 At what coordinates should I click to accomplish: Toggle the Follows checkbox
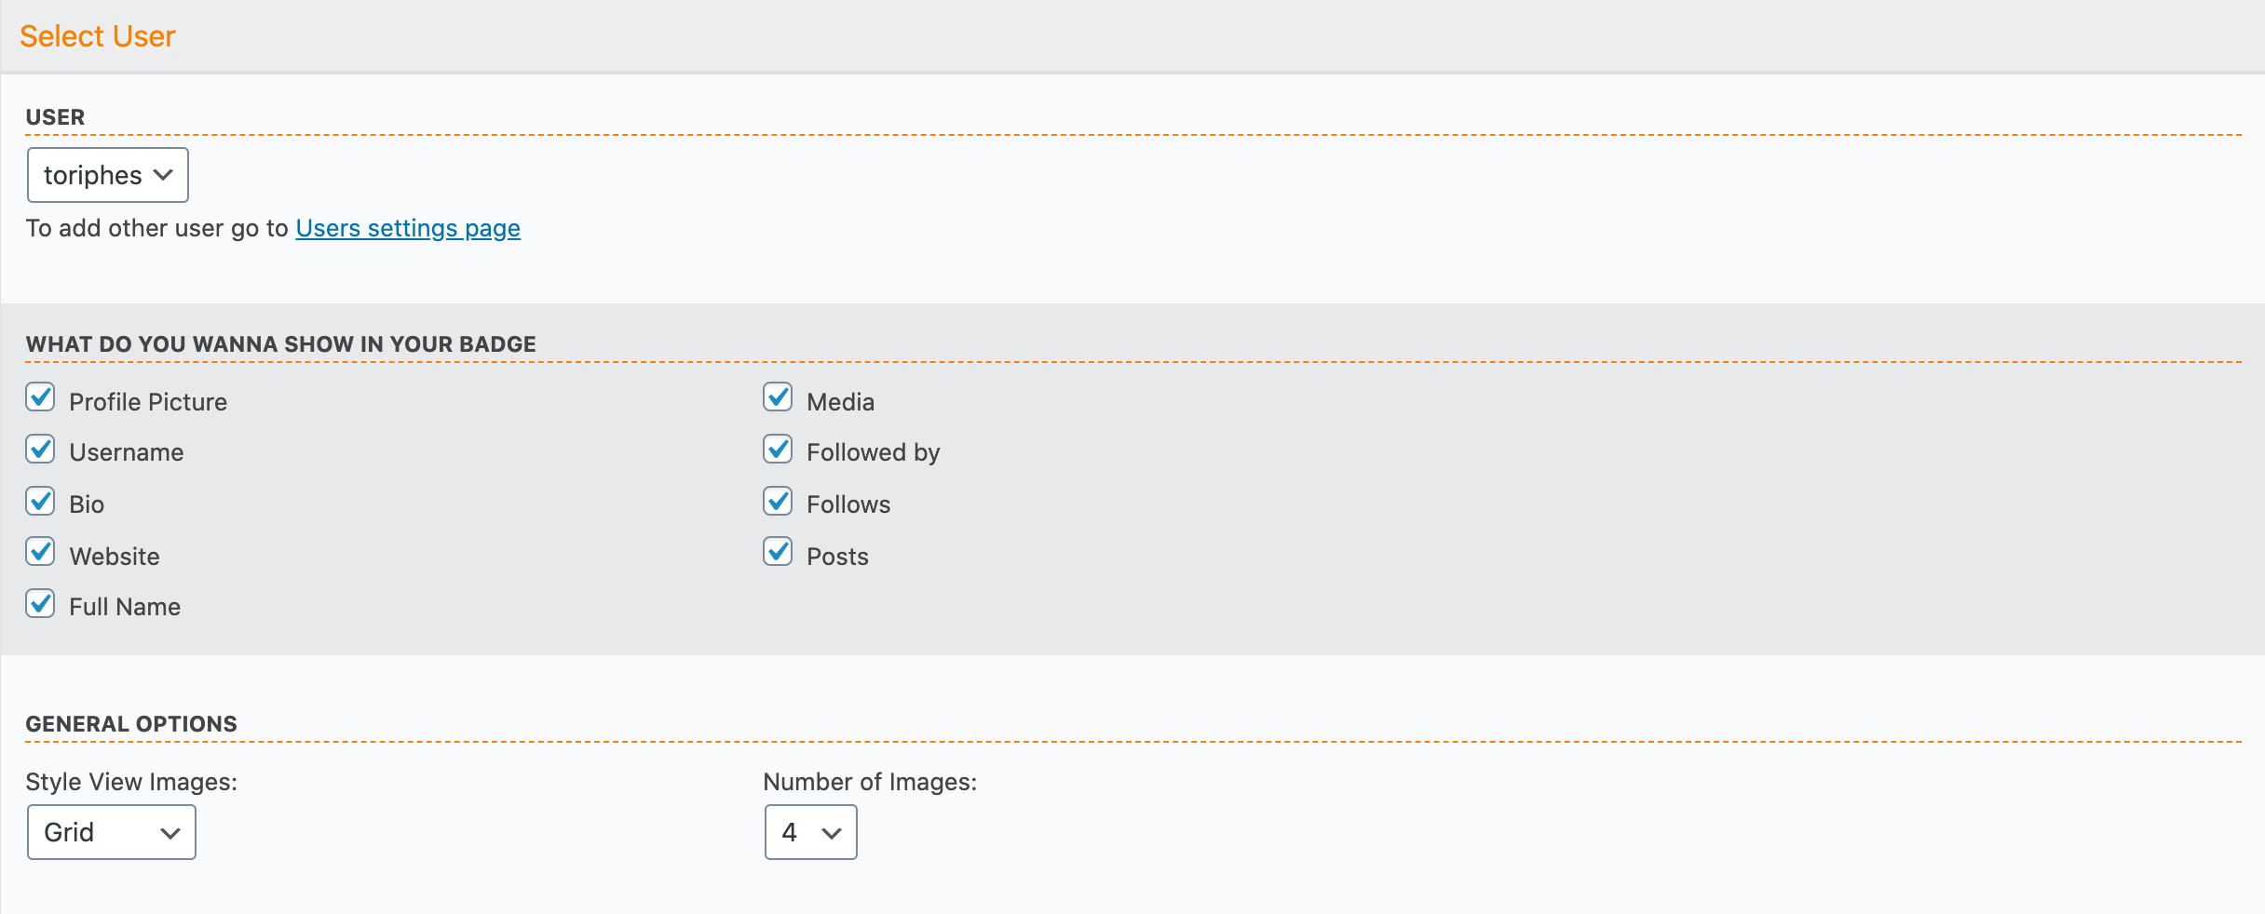[x=778, y=501]
